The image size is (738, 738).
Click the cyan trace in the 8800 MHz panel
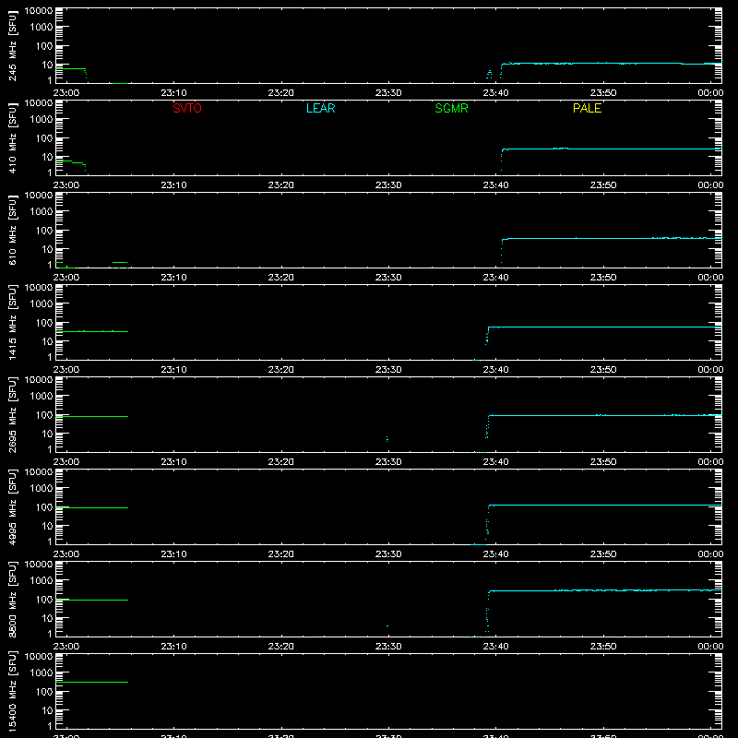click(605, 590)
